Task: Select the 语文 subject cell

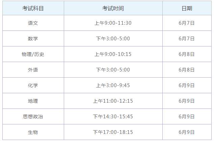Action: [33, 23]
